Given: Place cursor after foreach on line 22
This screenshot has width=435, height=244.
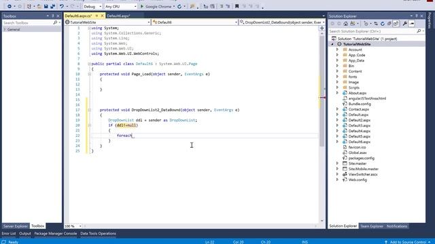Looking at the screenshot, I should [133, 136].
